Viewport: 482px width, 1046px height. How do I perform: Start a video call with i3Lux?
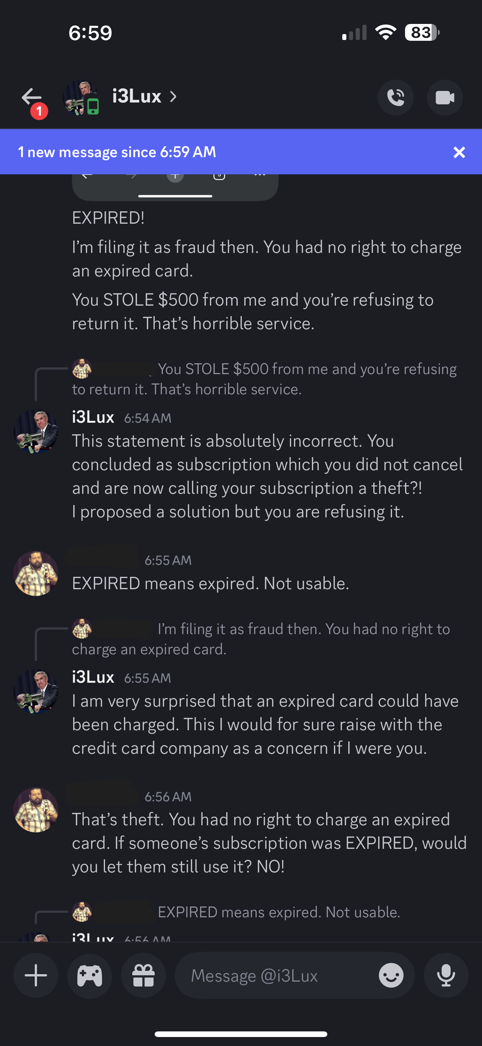point(445,97)
